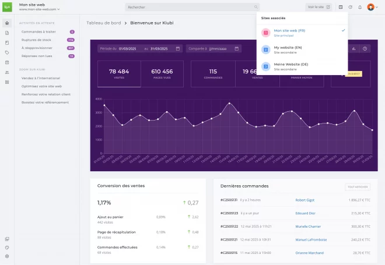
Task: Click the period end date 31/03/2025
Action: (159, 48)
